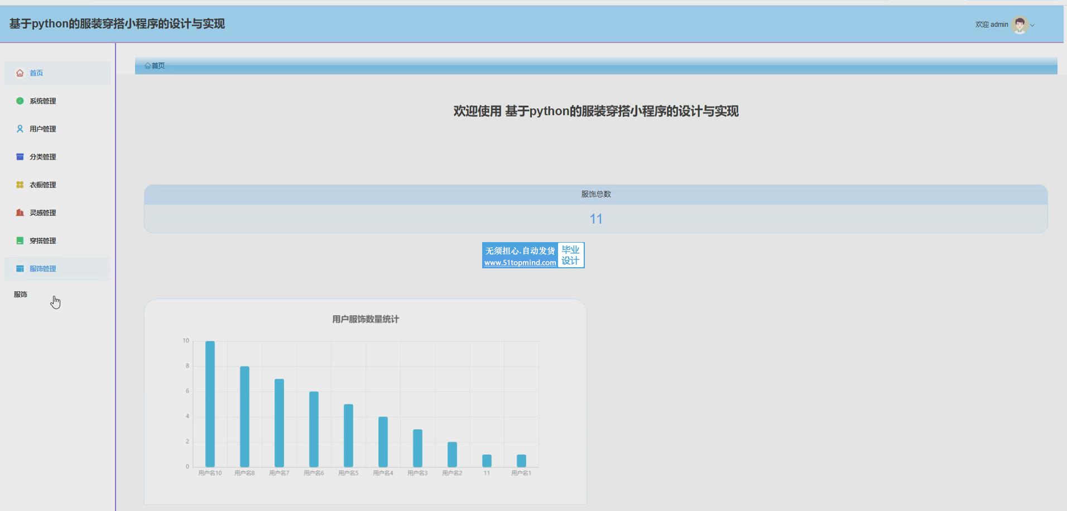This screenshot has width=1067, height=511.
Task: Collapse the 服饰管理 menu section
Action: 43,268
